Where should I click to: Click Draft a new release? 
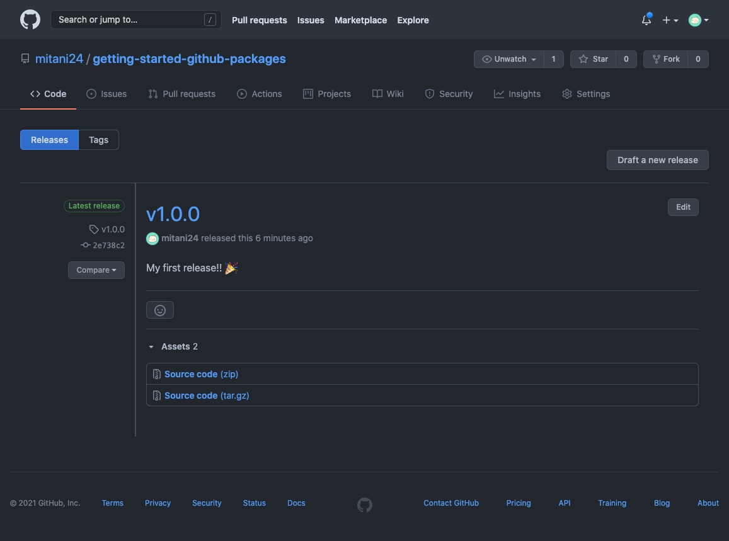point(657,160)
